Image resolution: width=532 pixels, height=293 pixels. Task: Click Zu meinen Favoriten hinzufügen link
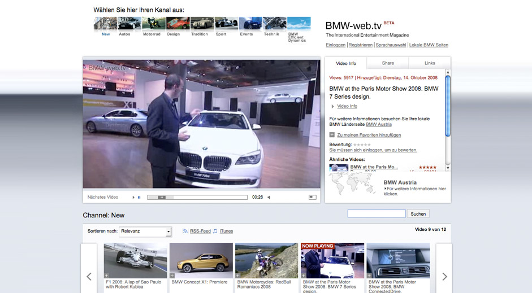click(369, 135)
